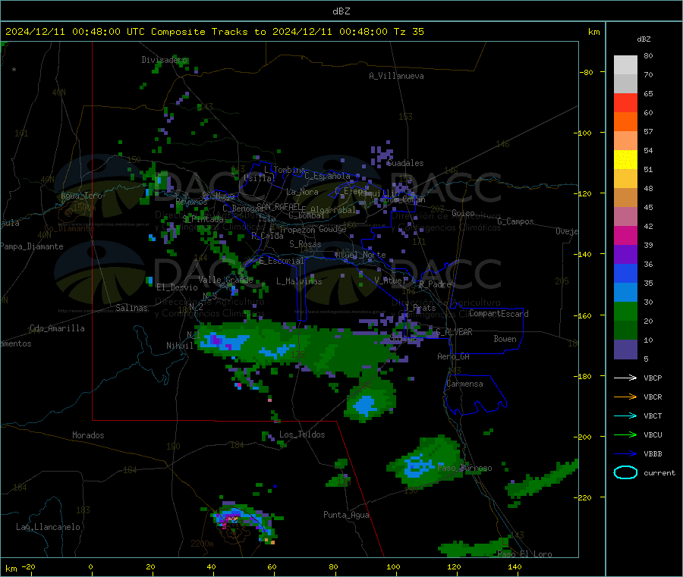Pick the magenta 39–42 dBZ color swatch
Screen dimensions: 683x577
click(625, 235)
